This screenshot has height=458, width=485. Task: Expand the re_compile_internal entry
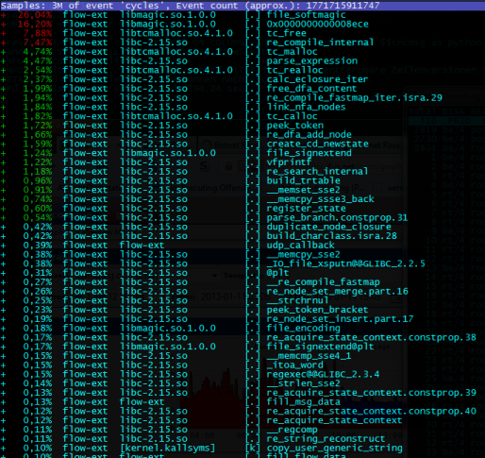tap(3, 42)
